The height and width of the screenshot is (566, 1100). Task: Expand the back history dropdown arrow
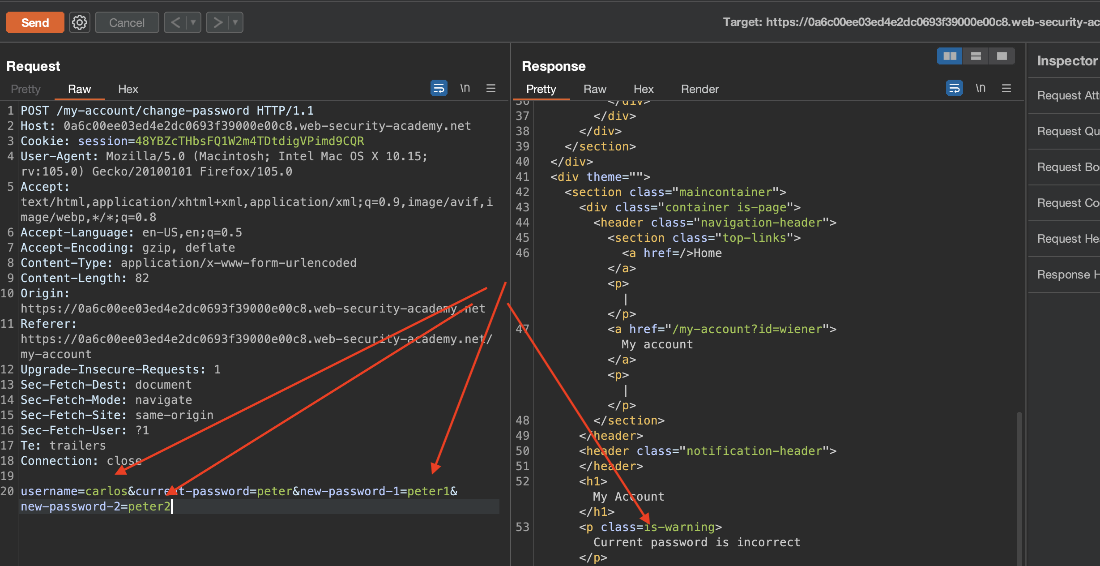193,22
